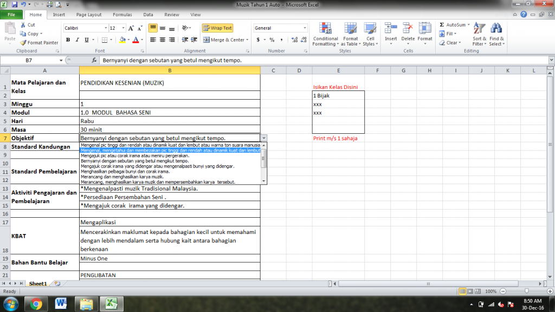The width and height of the screenshot is (555, 312).
Task: Open the General number format dropdown
Action: pyautogui.click(x=305, y=28)
